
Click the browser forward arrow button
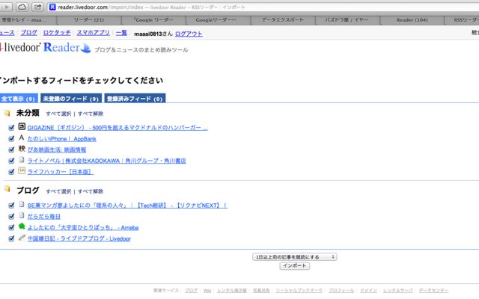tap(6, 7)
